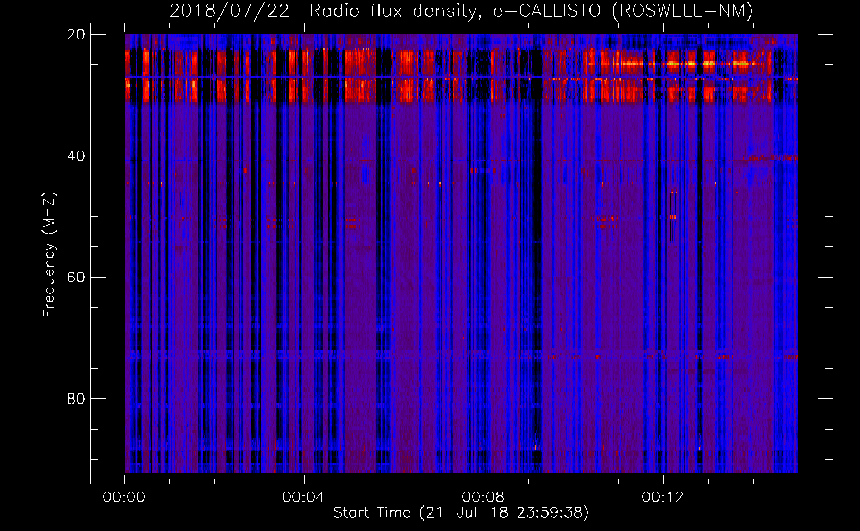860x531 pixels.
Task: Click the "Start Time (21-Jul-18 23:59:38)" label
Action: click(x=461, y=513)
